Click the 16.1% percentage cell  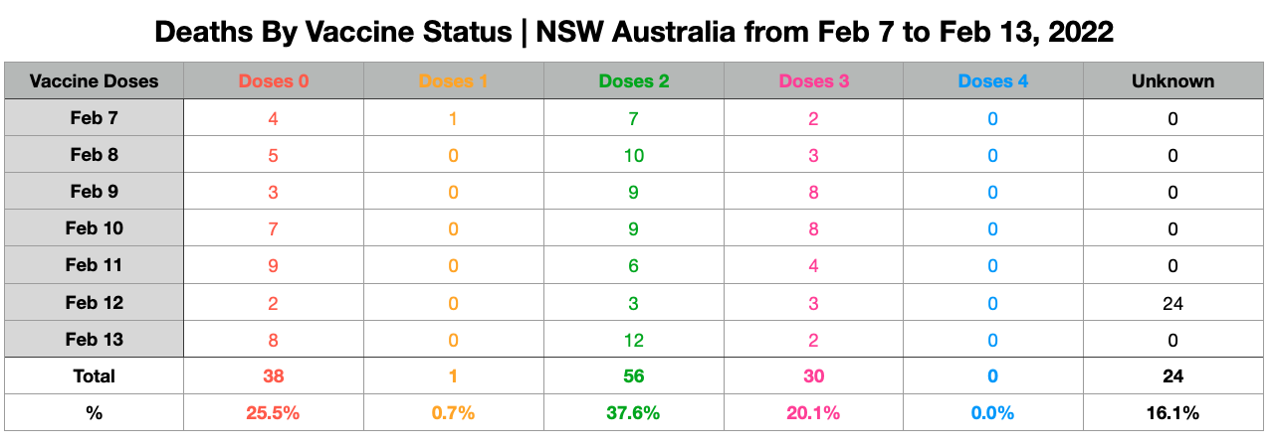(1172, 412)
